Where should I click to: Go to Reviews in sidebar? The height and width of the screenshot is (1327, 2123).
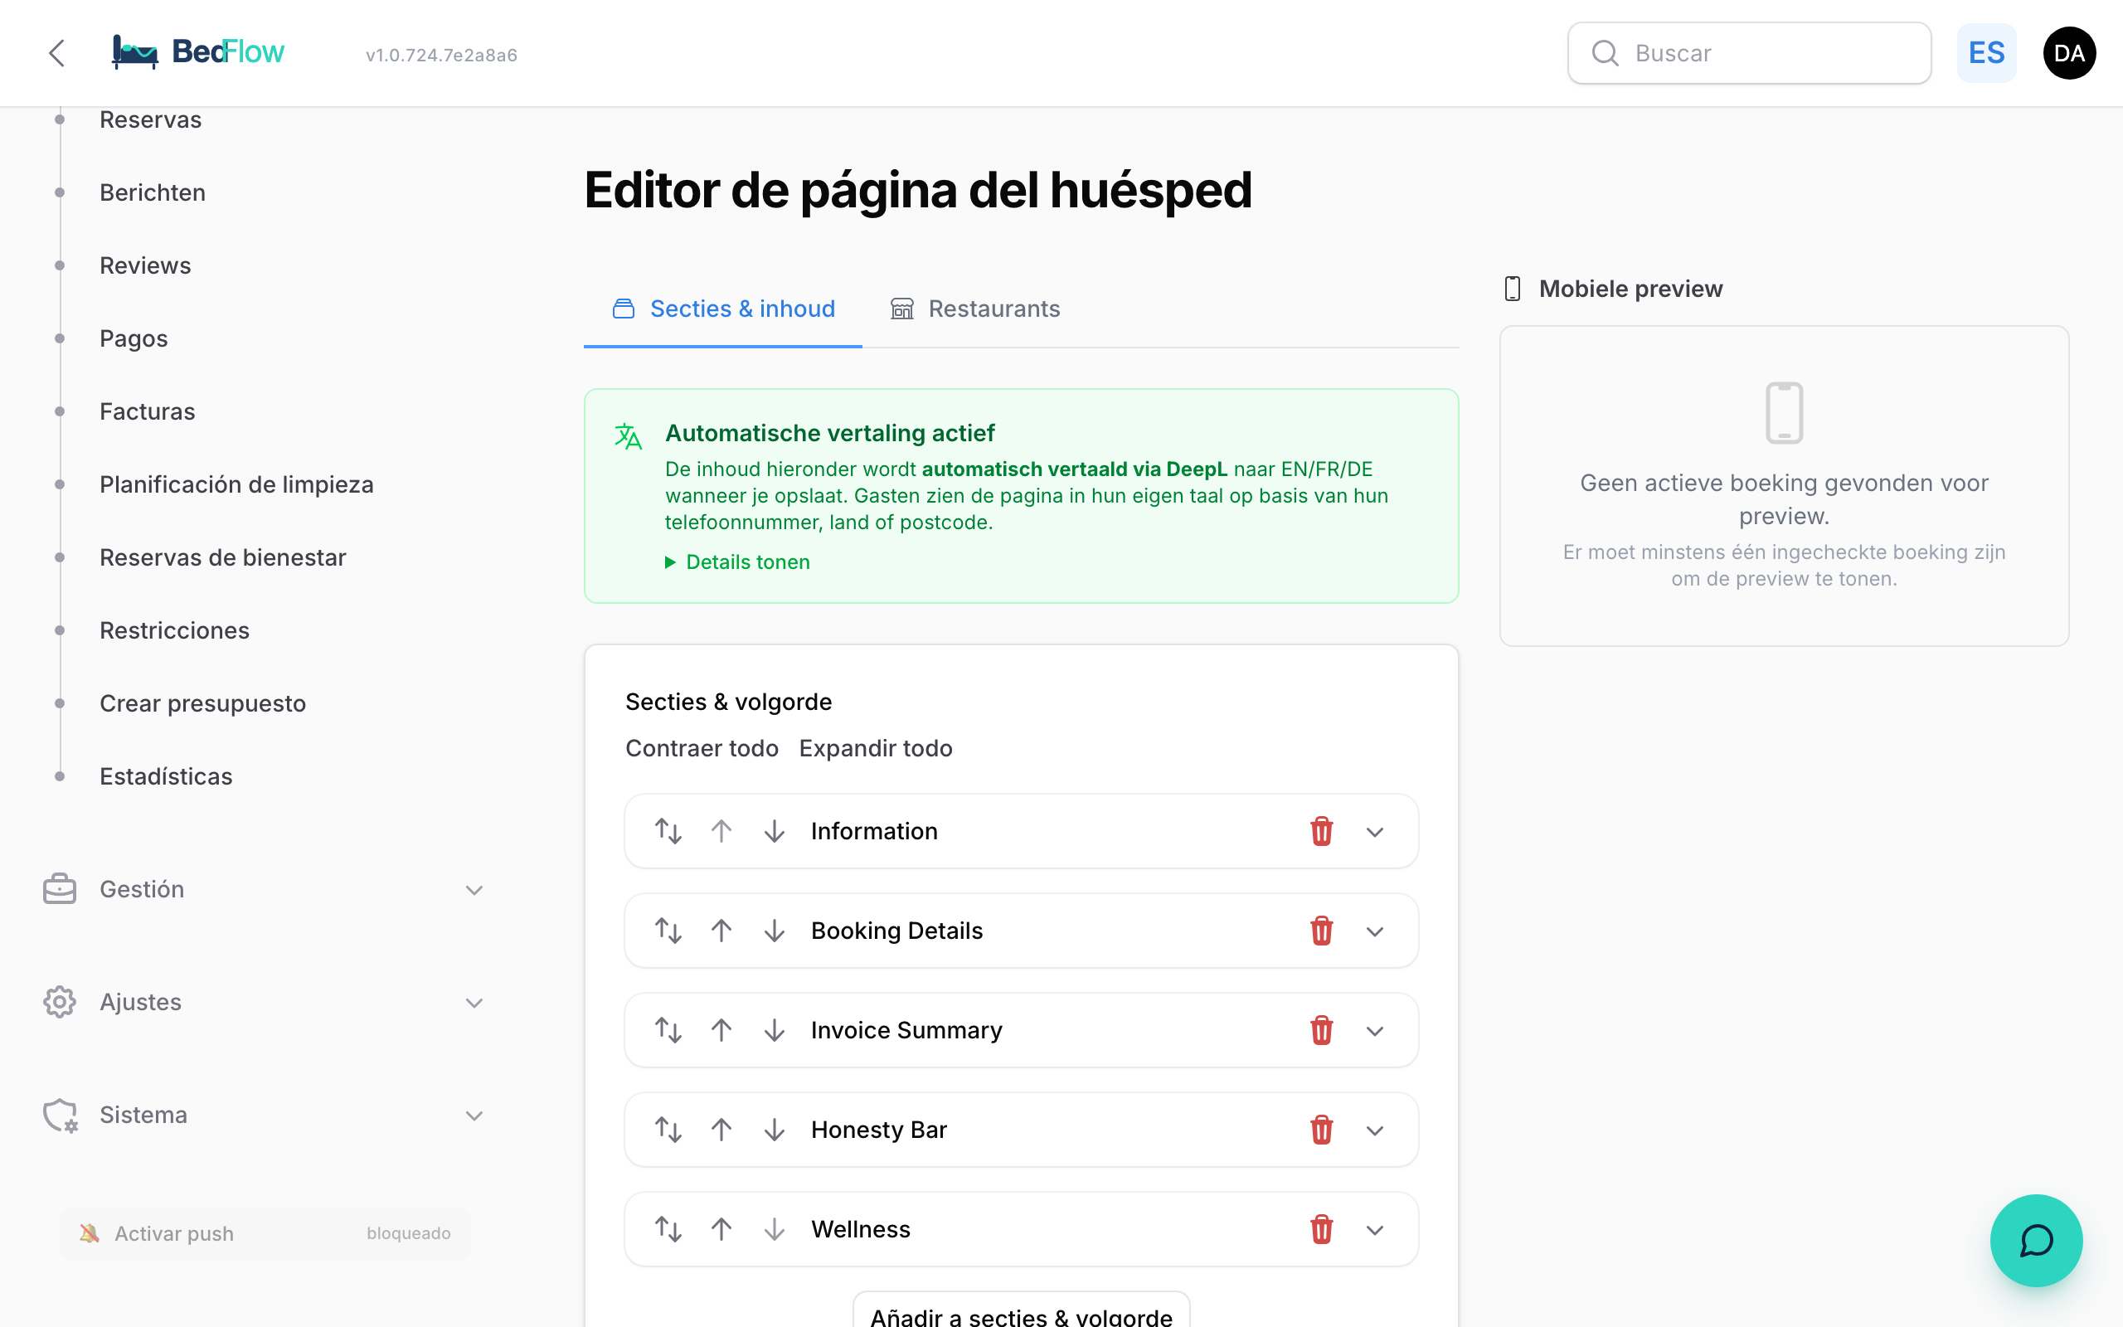pyautogui.click(x=145, y=265)
